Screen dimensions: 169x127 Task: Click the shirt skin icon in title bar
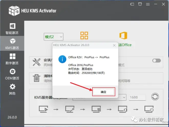[x=139, y=4]
